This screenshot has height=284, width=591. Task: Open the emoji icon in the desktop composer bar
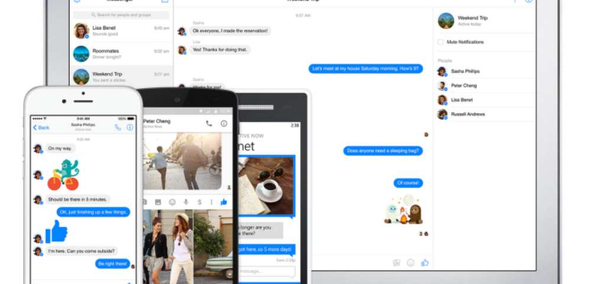[411, 263]
